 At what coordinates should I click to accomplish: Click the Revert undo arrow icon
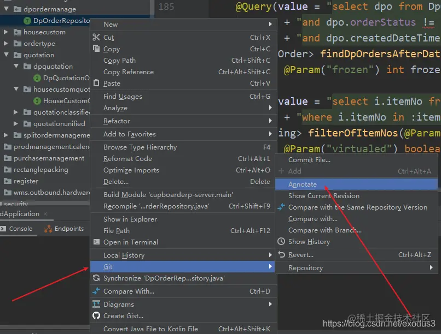point(281,254)
